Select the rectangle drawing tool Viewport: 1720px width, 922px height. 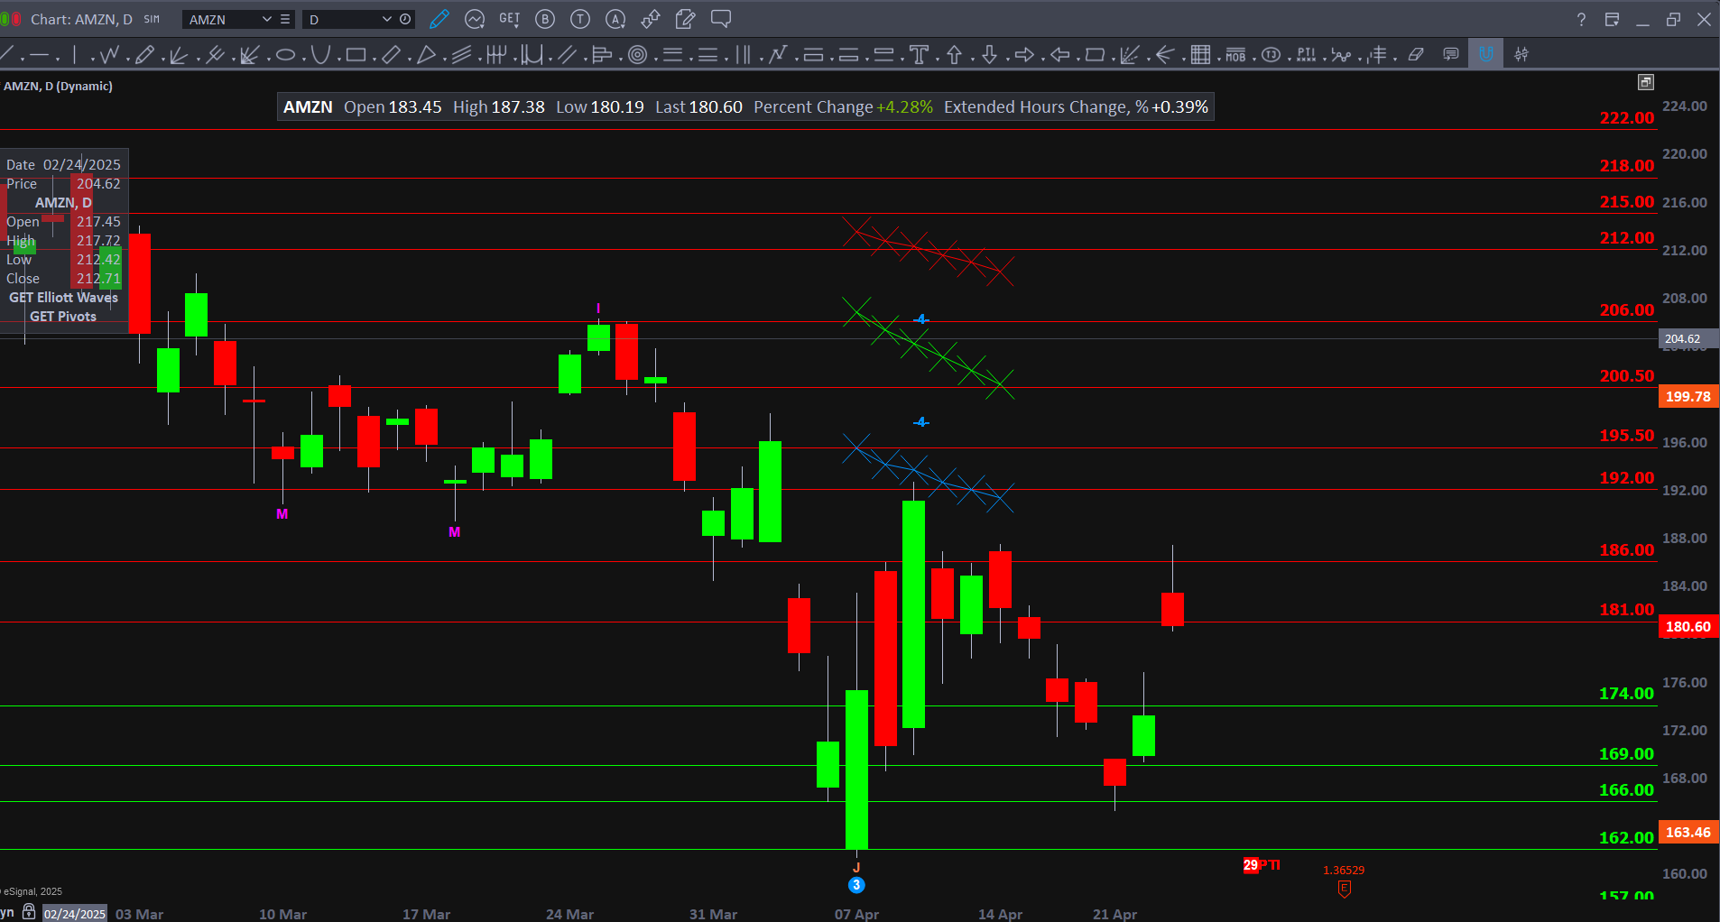click(x=356, y=55)
